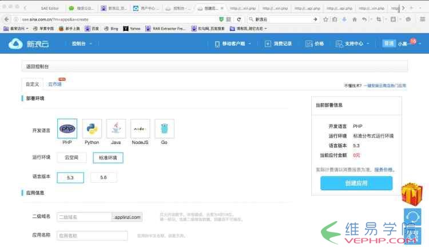Select language version 5.3
The width and height of the screenshot is (429, 252).
(x=70, y=178)
